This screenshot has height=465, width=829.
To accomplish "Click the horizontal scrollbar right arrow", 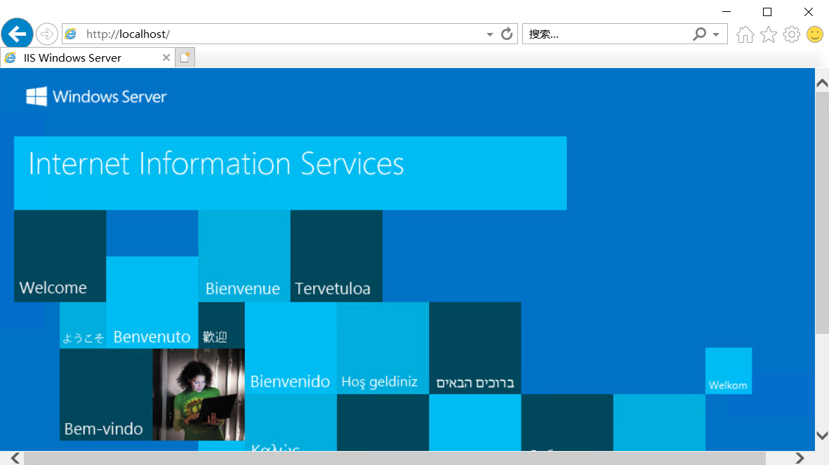I will [800, 457].
